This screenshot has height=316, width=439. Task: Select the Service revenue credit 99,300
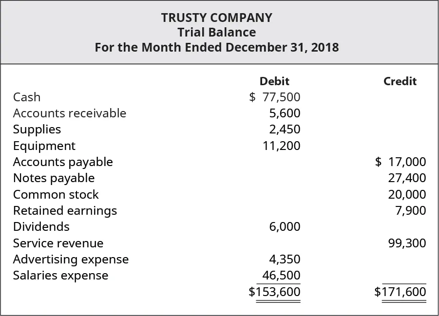(407, 243)
